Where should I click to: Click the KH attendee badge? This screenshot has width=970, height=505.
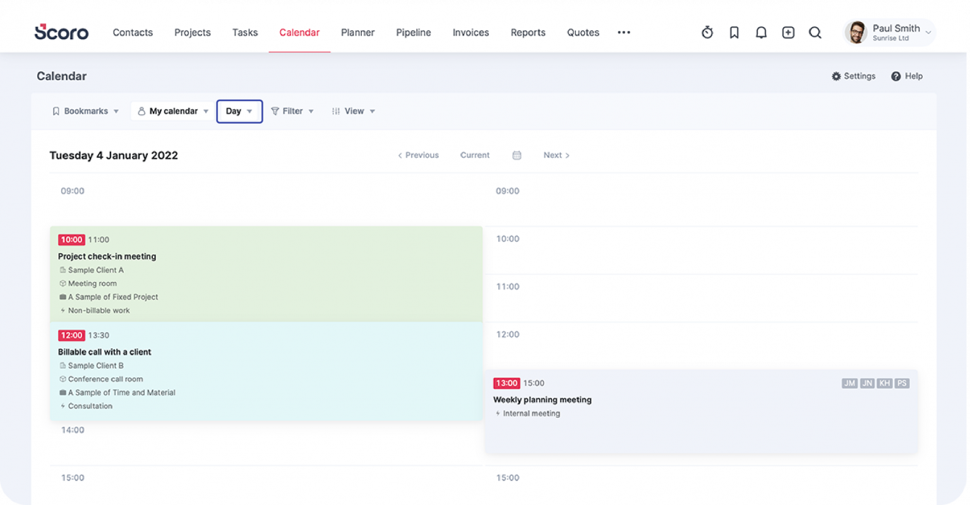point(884,383)
